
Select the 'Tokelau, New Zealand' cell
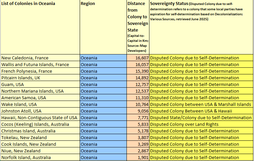coord(40,137)
